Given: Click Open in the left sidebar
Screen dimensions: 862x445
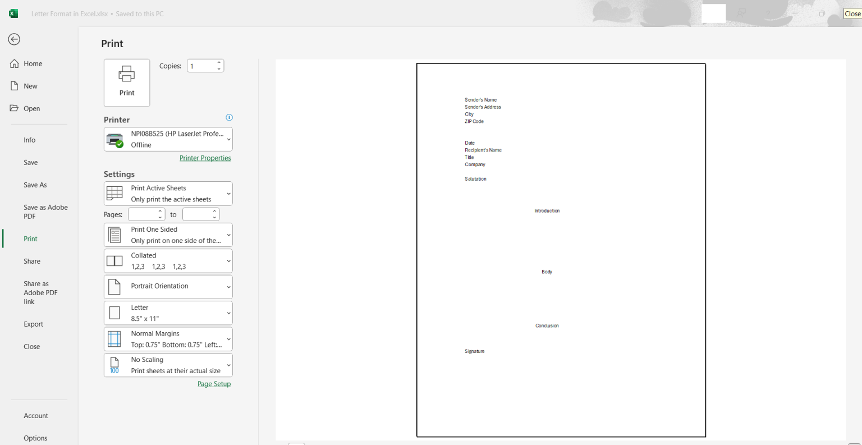Looking at the screenshot, I should pyautogui.click(x=32, y=108).
